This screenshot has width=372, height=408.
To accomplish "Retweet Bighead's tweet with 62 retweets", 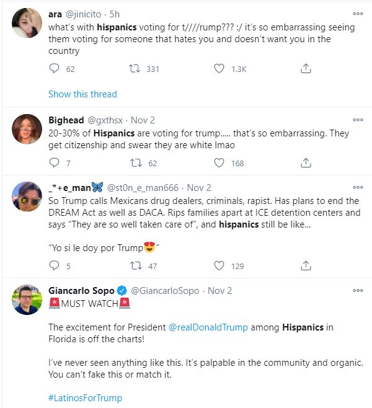I will pyautogui.click(x=136, y=163).
